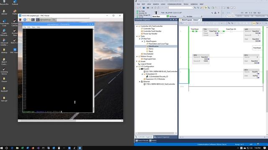Open the Visual Studio Code desktop icon
Viewport: 268px width, 150px height.
pos(5,23)
